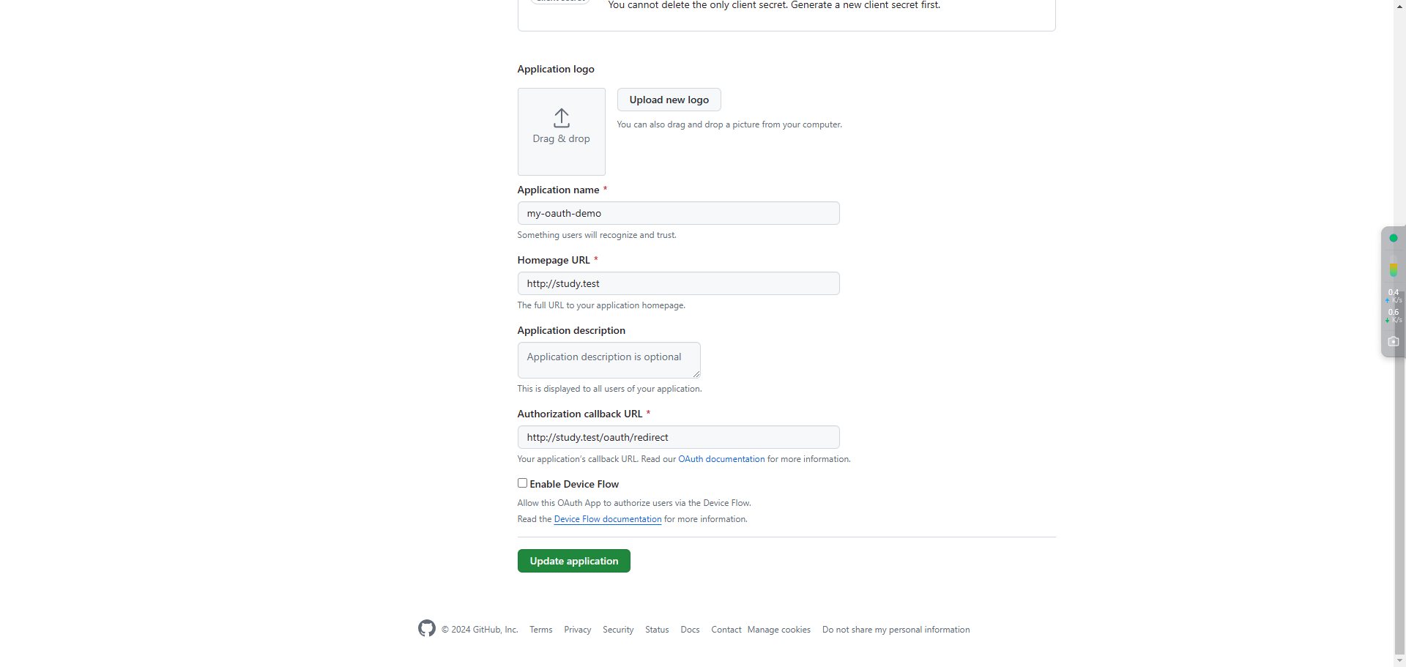Click the drag and drop upload logo area

pyautogui.click(x=561, y=131)
